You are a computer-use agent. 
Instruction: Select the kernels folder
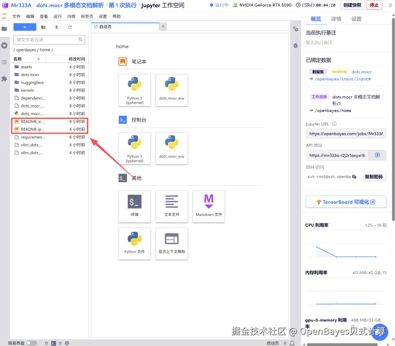click(49, 90)
